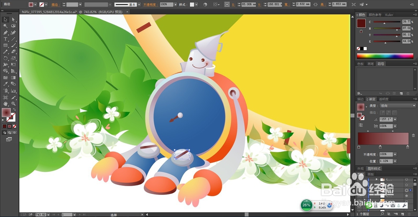Click the 不透明度 link in control bar
418x217 pixels.
pos(150,5)
